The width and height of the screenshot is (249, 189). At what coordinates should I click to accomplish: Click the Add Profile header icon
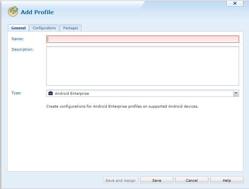(x=13, y=12)
